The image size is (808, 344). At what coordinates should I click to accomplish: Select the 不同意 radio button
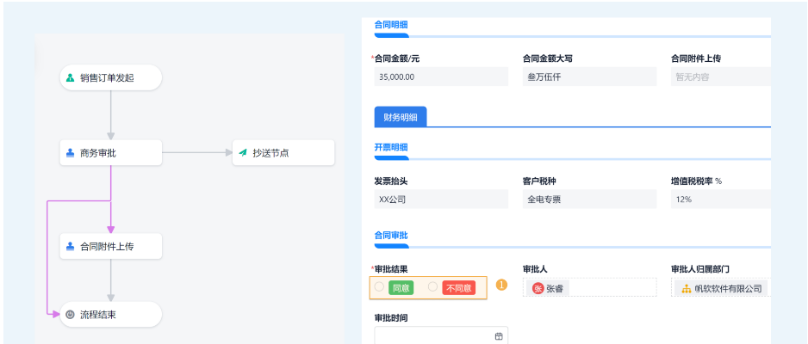point(432,287)
